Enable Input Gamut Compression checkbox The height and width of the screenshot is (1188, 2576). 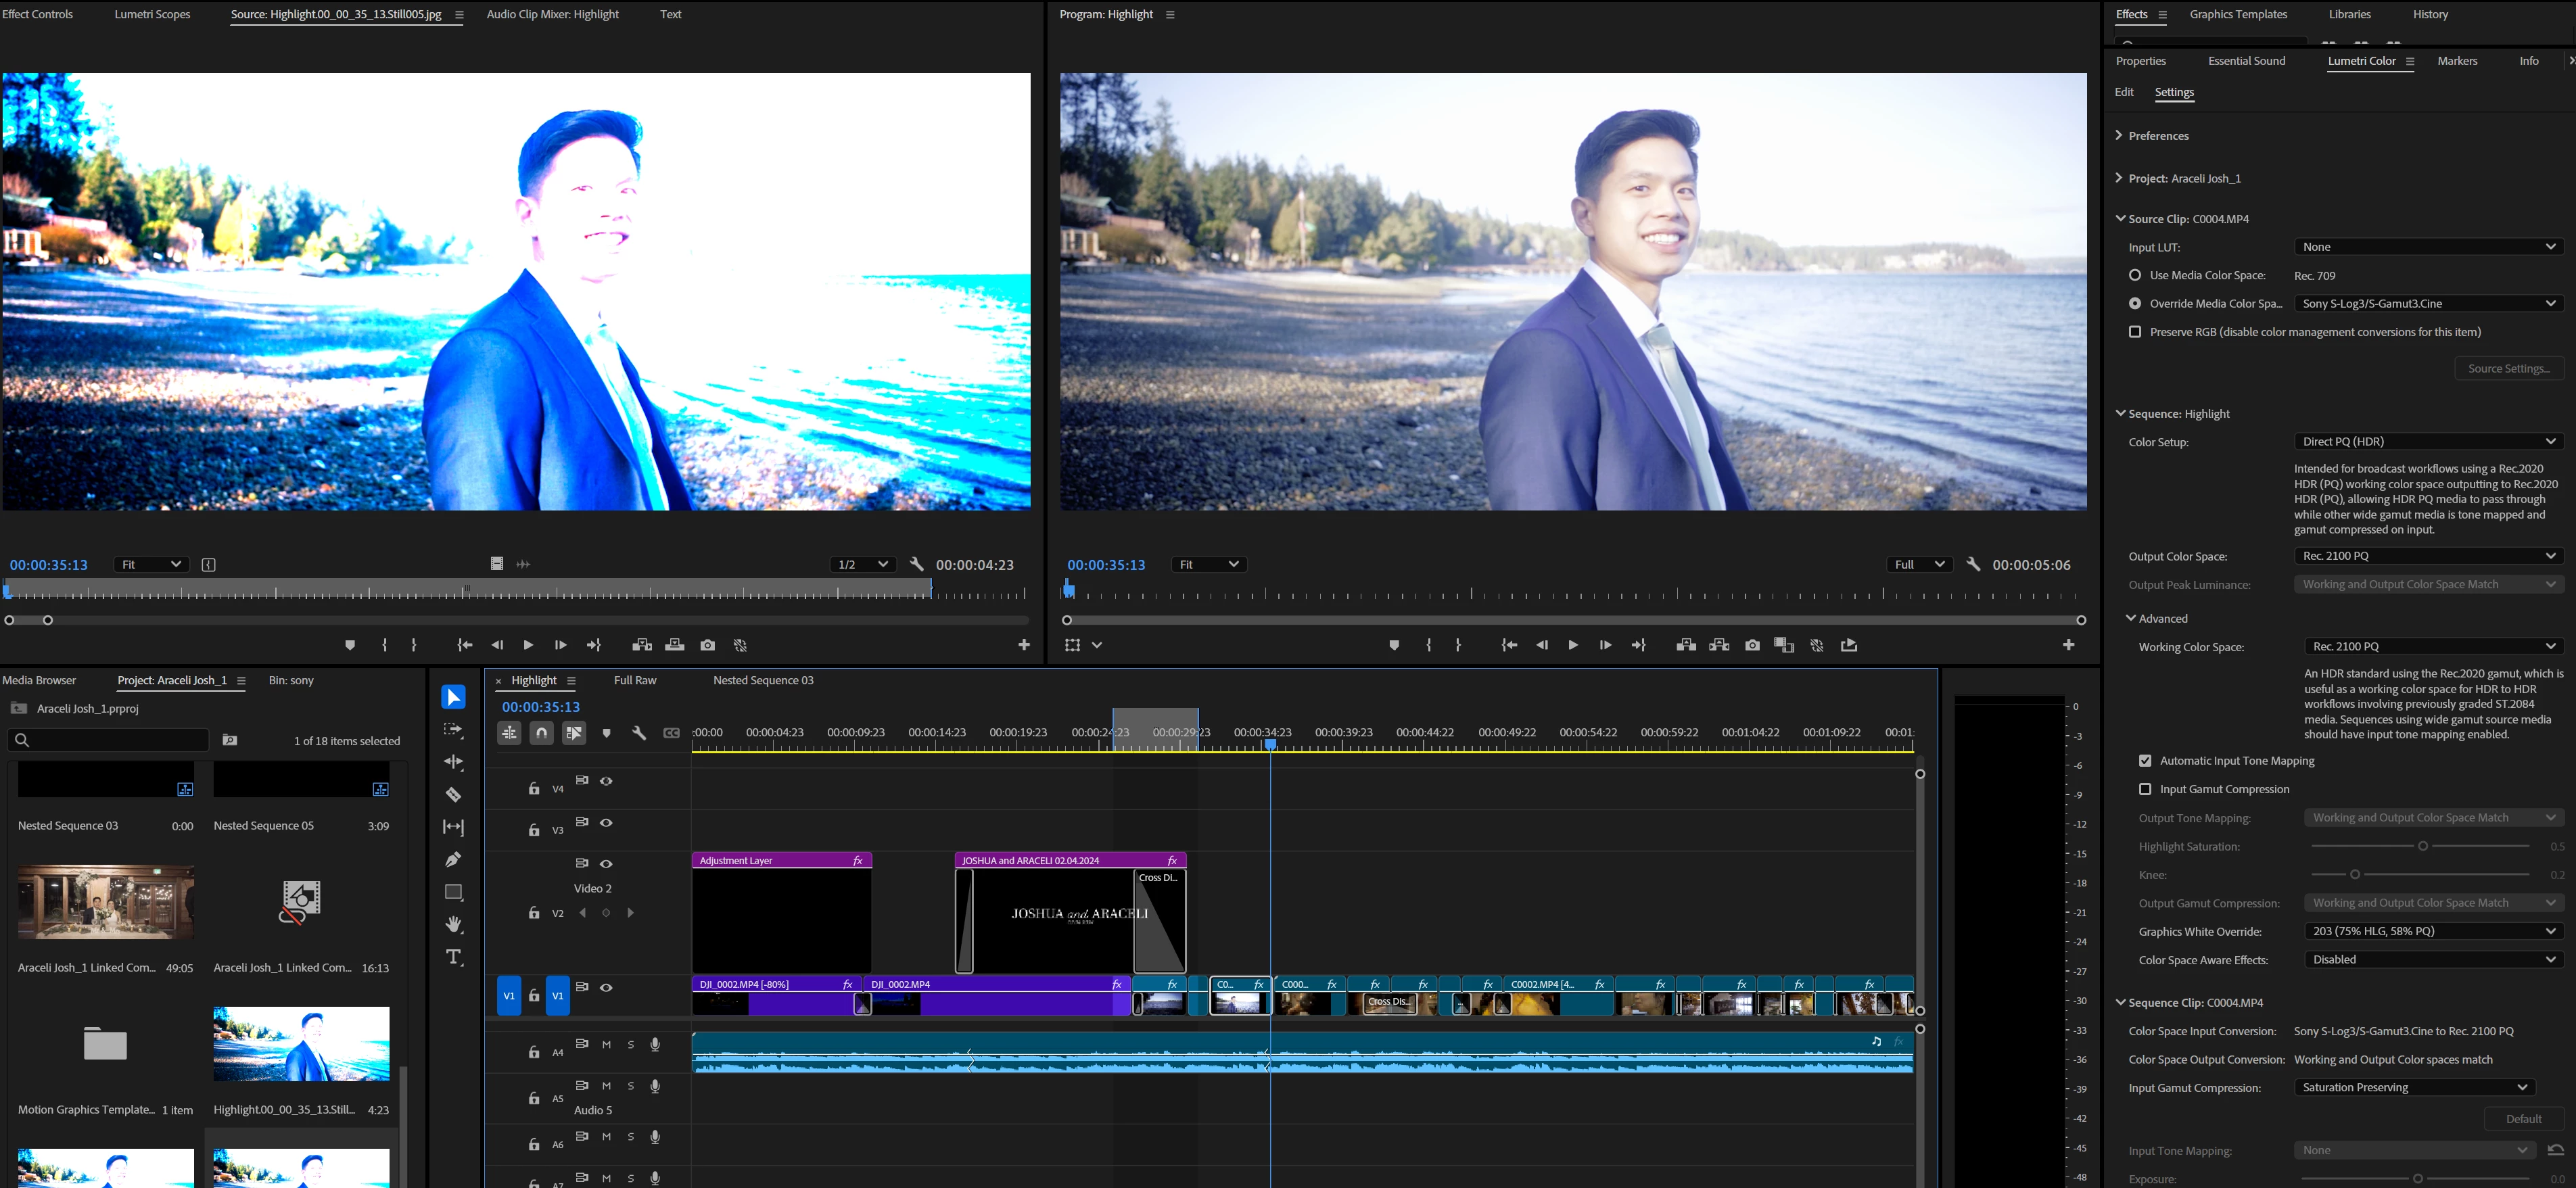tap(2145, 789)
